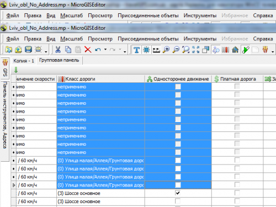Save the map with the floppy disk icon
The height and width of the screenshot is (207, 276).
click(28, 50)
